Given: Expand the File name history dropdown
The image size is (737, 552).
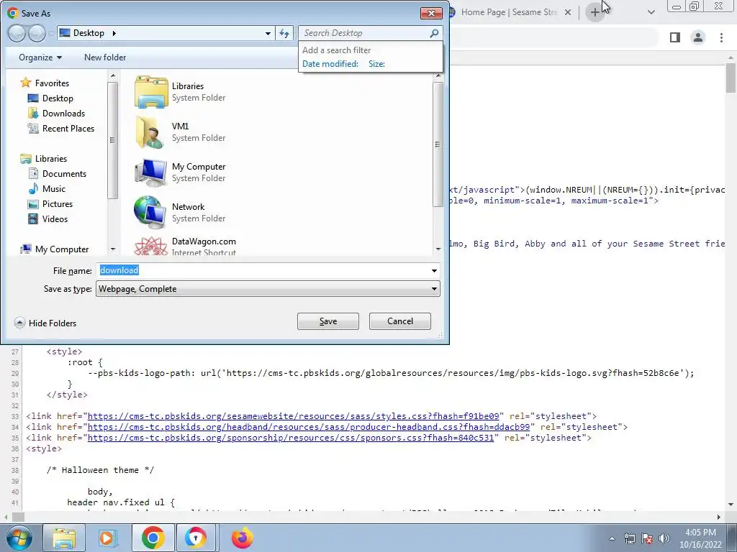Looking at the screenshot, I should pyautogui.click(x=434, y=271).
